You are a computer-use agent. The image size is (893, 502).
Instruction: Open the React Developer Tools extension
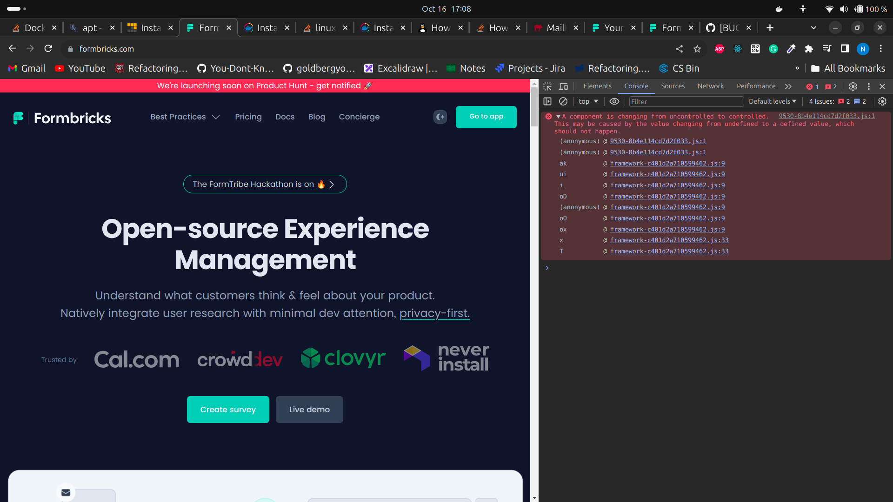(737, 49)
